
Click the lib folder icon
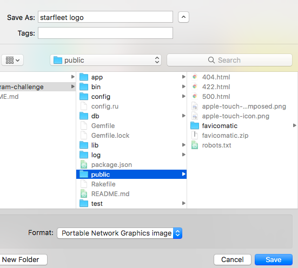point(84,145)
